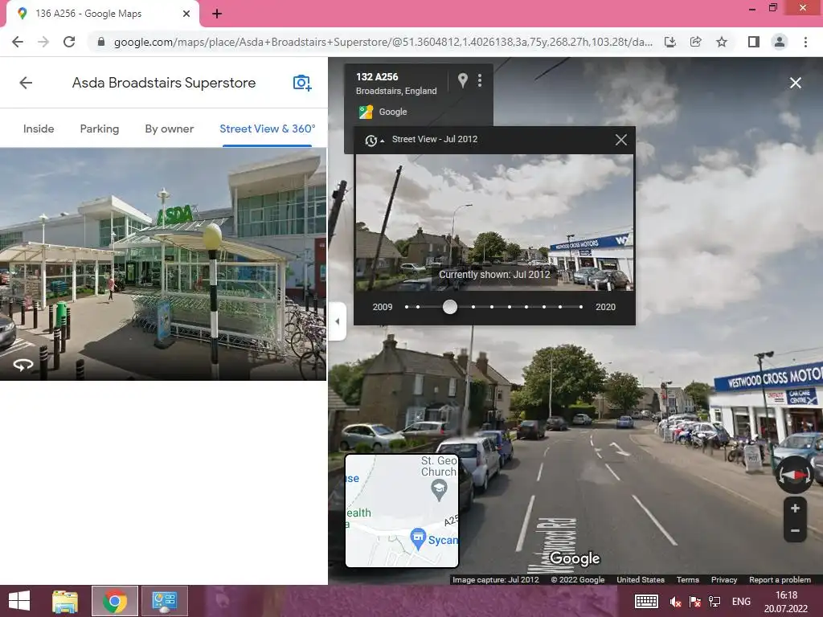This screenshot has height=617, width=823.
Task: Click the Sycamore pin on the minimap
Action: pos(418,538)
